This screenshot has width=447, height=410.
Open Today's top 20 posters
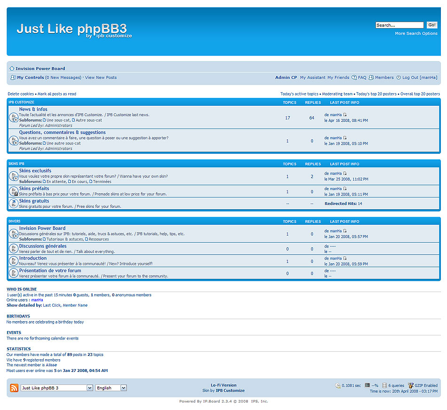(376, 94)
